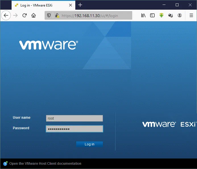Click the help question mark icon
197x169 pixels.
(5, 164)
